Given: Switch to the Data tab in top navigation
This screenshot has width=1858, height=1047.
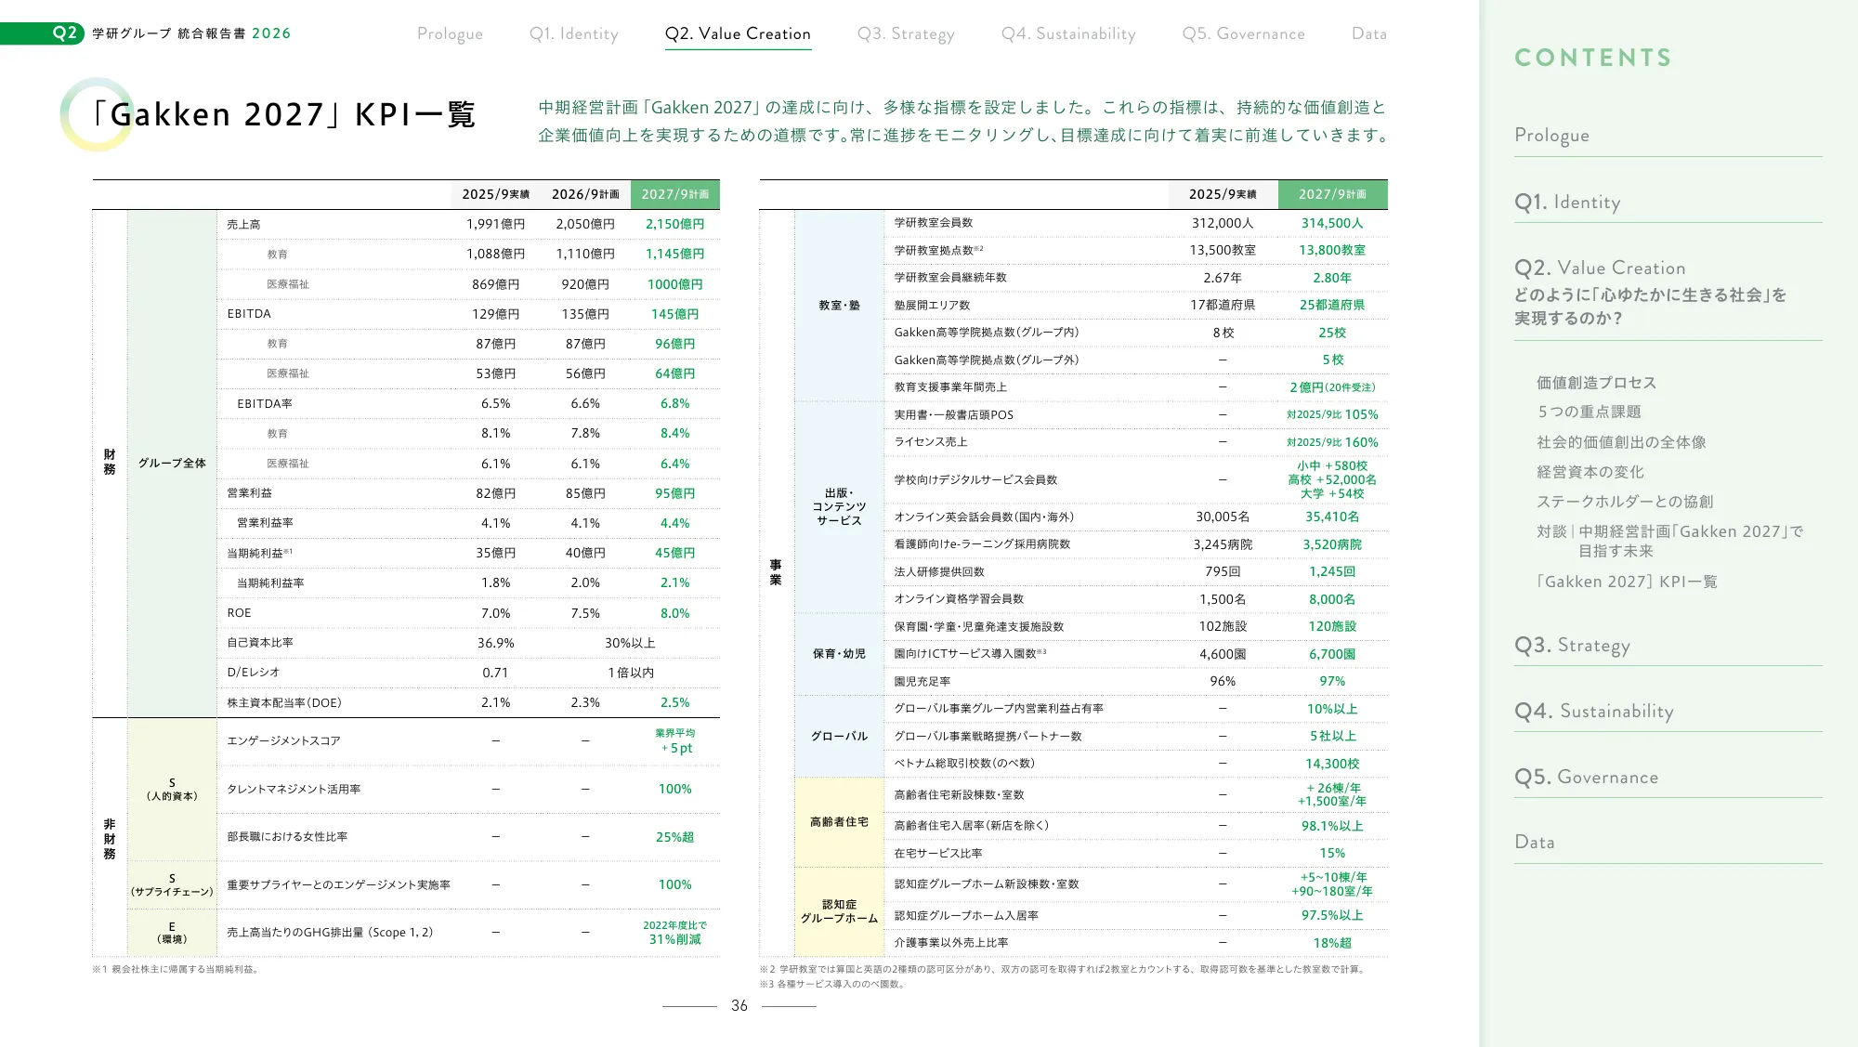Looking at the screenshot, I should 1369,33.
